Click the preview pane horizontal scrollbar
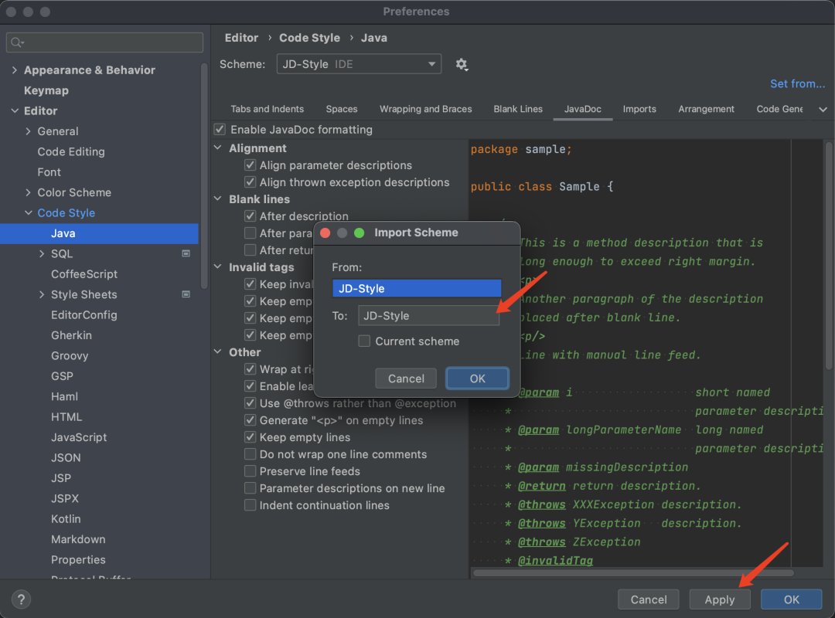Screen dimensions: 835x618 click(633, 573)
